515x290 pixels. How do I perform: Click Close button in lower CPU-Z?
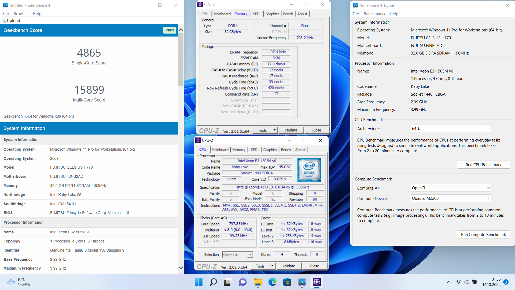click(x=315, y=266)
